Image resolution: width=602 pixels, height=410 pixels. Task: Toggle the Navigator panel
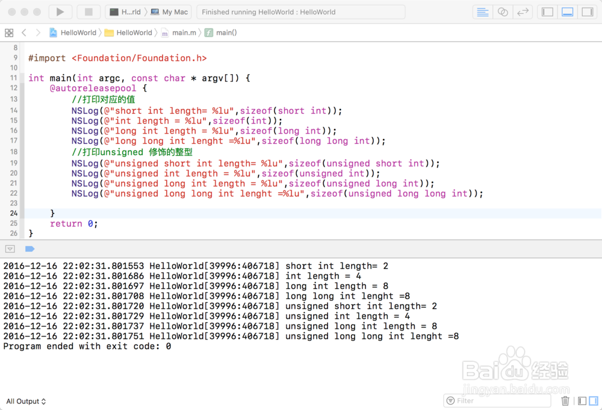tap(547, 12)
